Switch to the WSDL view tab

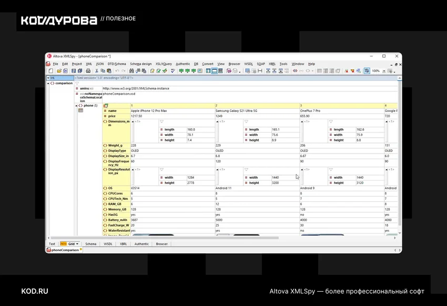pos(108,244)
